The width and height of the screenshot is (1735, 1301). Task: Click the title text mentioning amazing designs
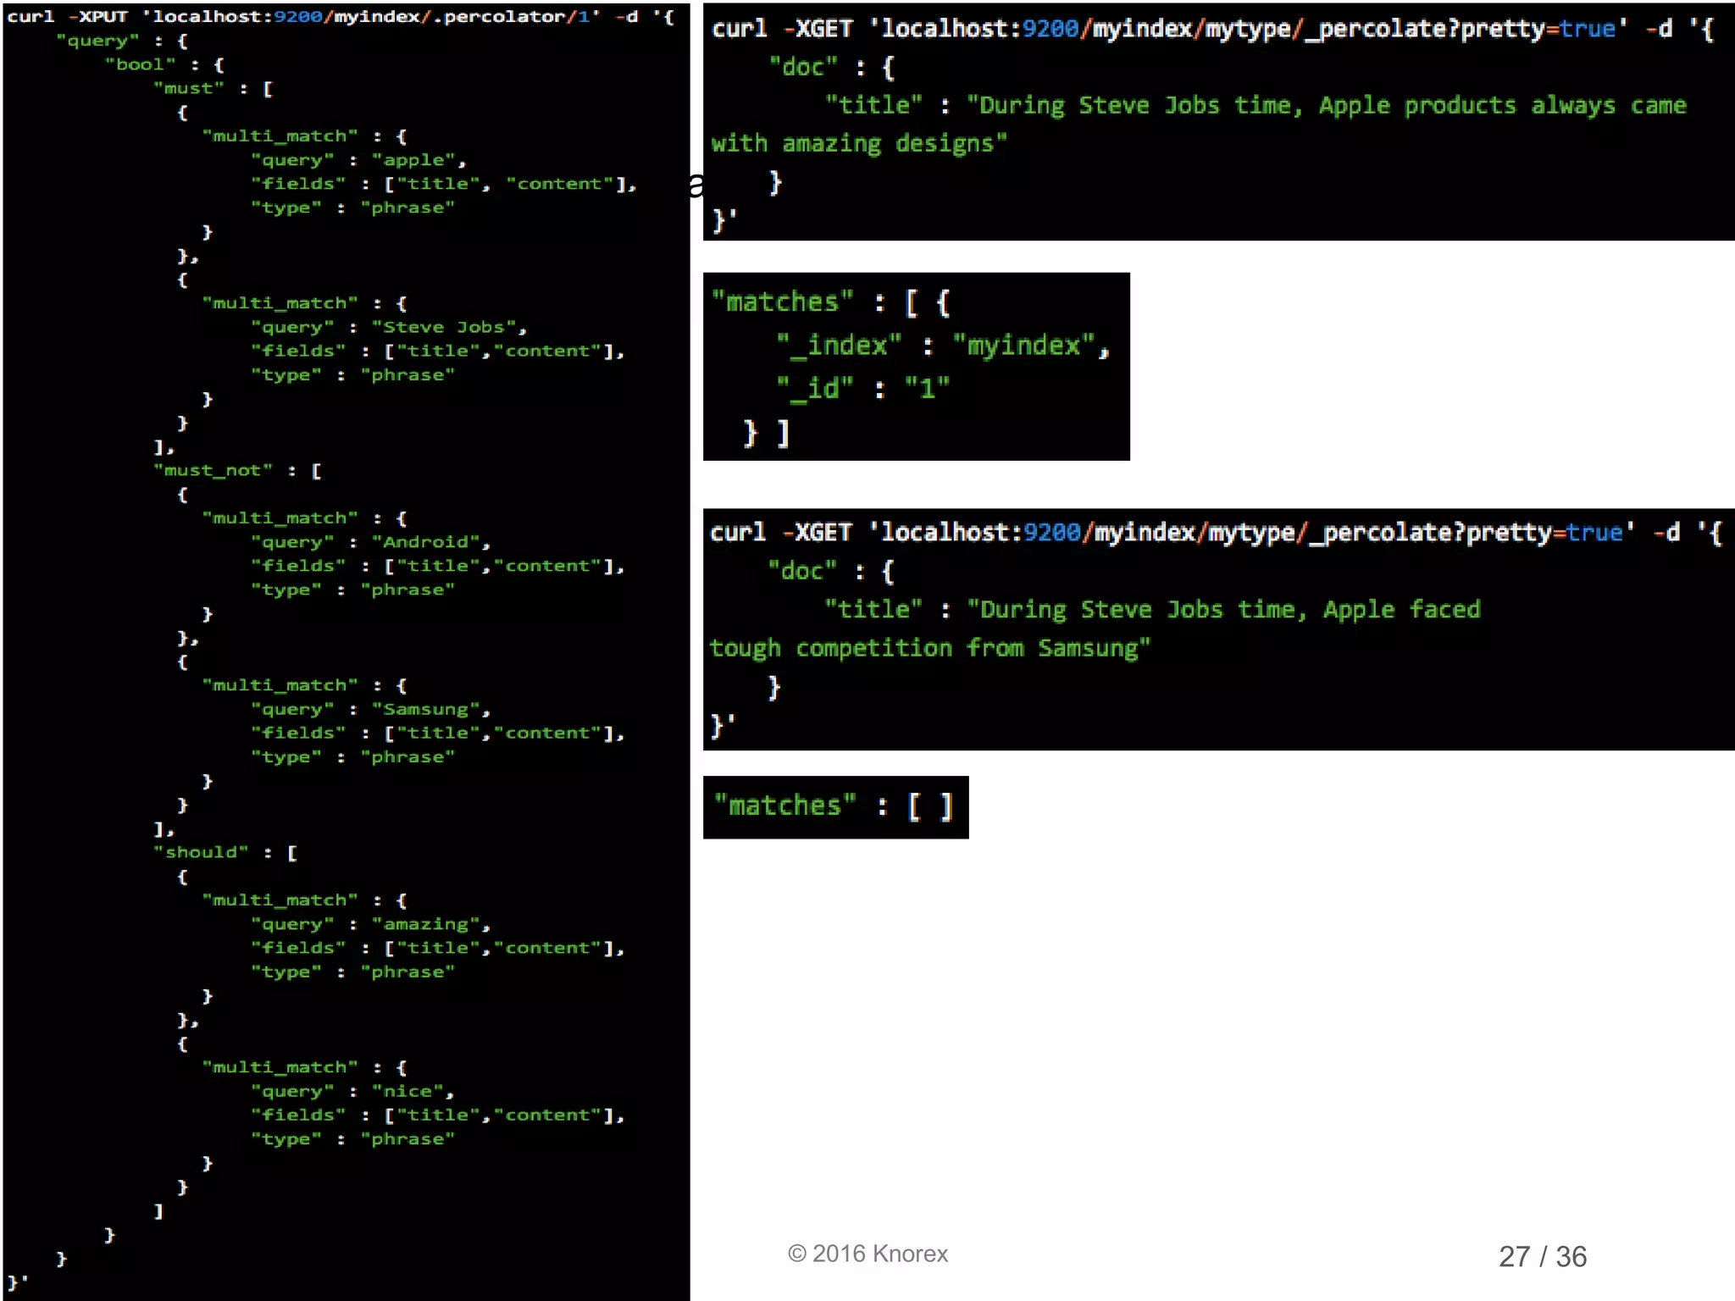click(857, 144)
